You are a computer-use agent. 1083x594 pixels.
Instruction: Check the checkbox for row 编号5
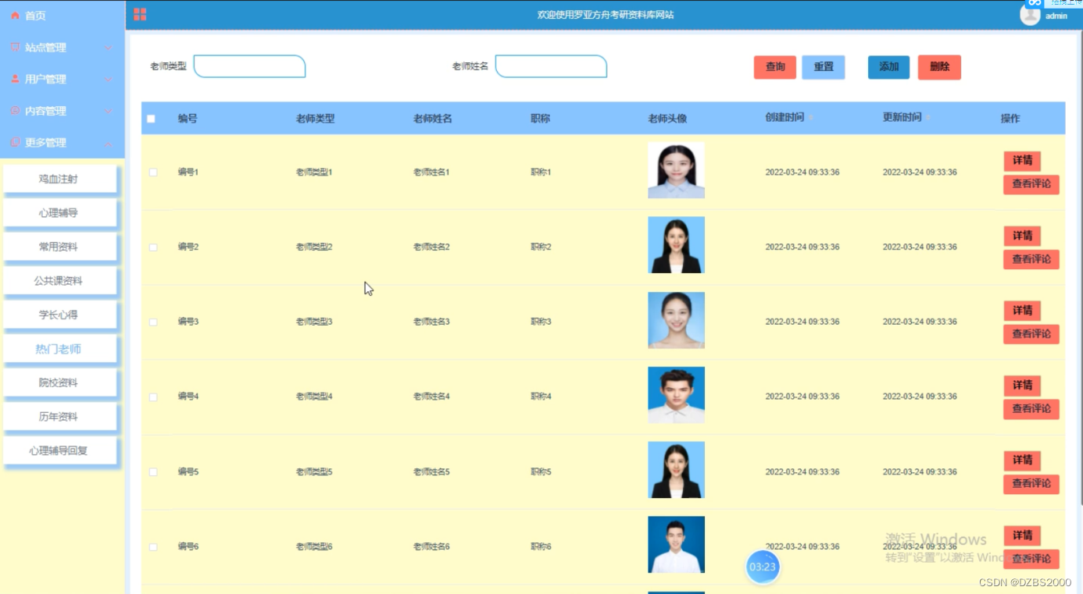153,471
